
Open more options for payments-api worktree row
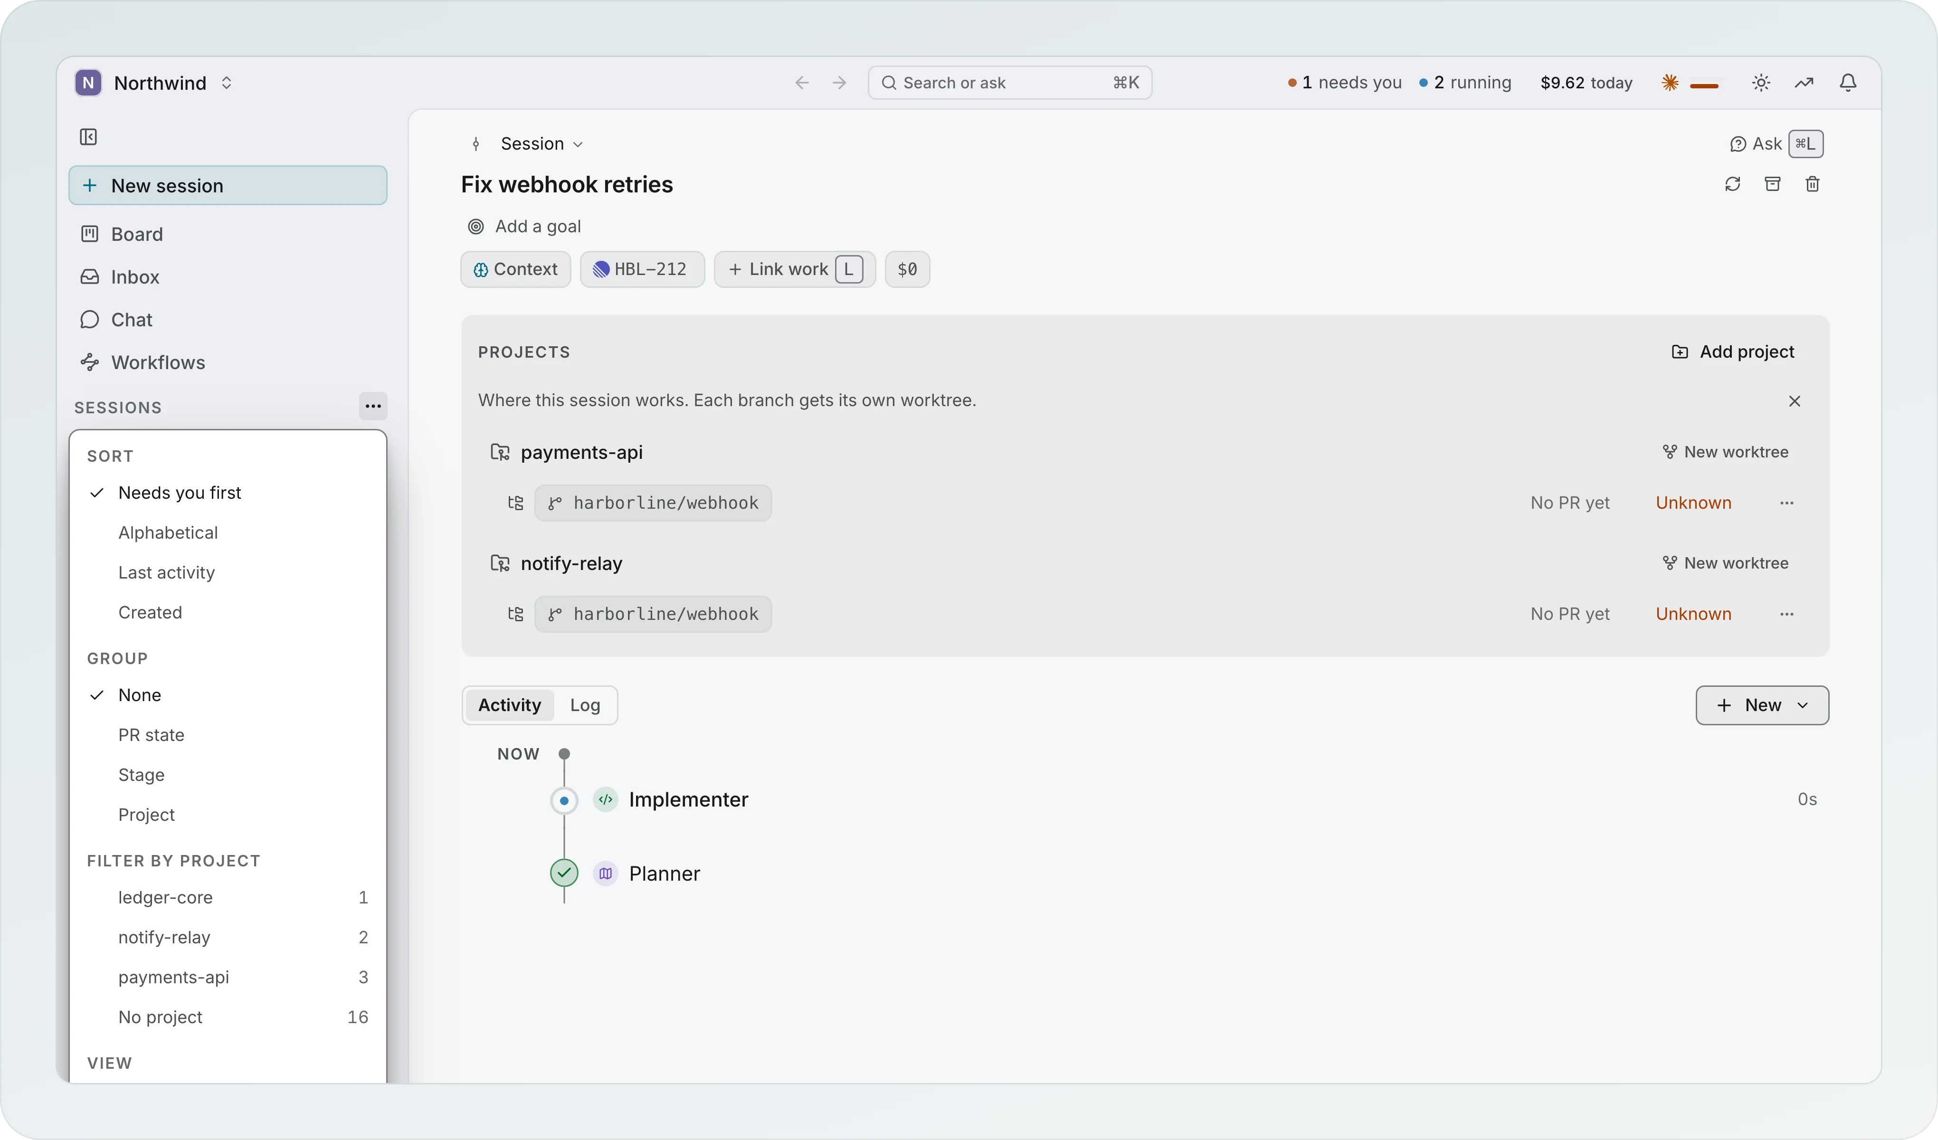pos(1786,503)
